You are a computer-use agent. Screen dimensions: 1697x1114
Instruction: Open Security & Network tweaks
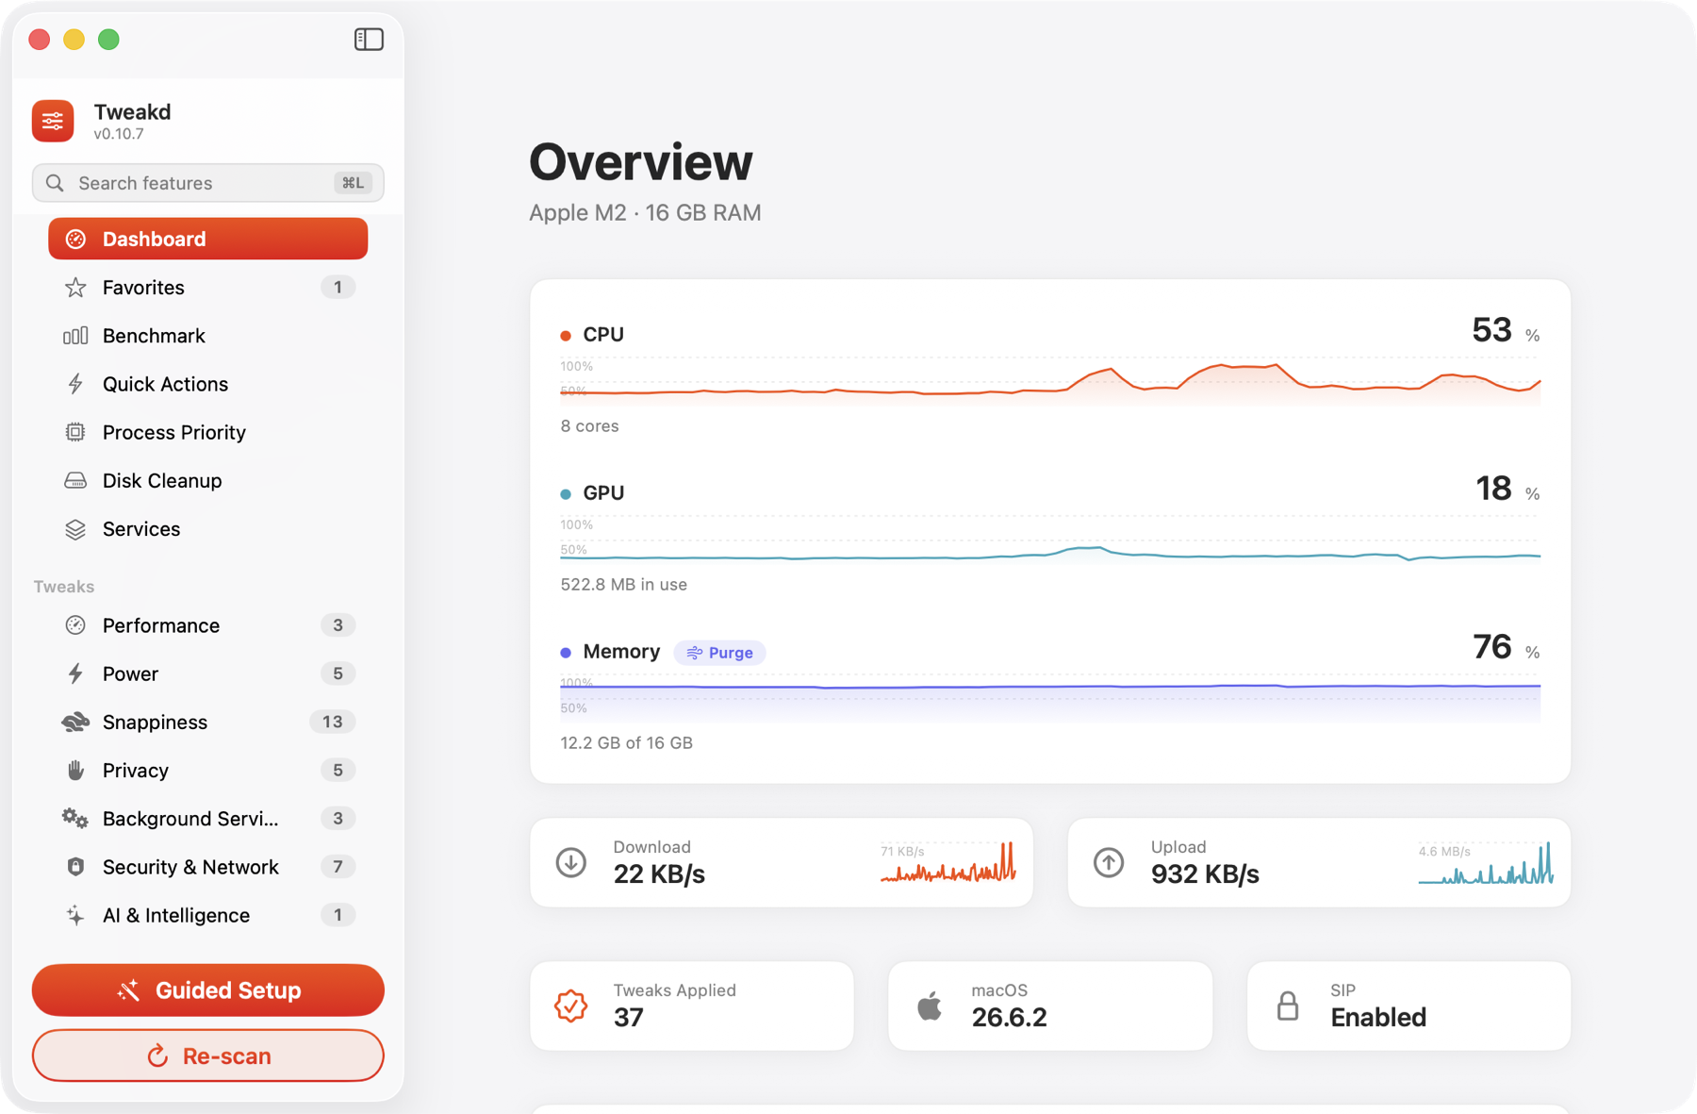pos(208,867)
